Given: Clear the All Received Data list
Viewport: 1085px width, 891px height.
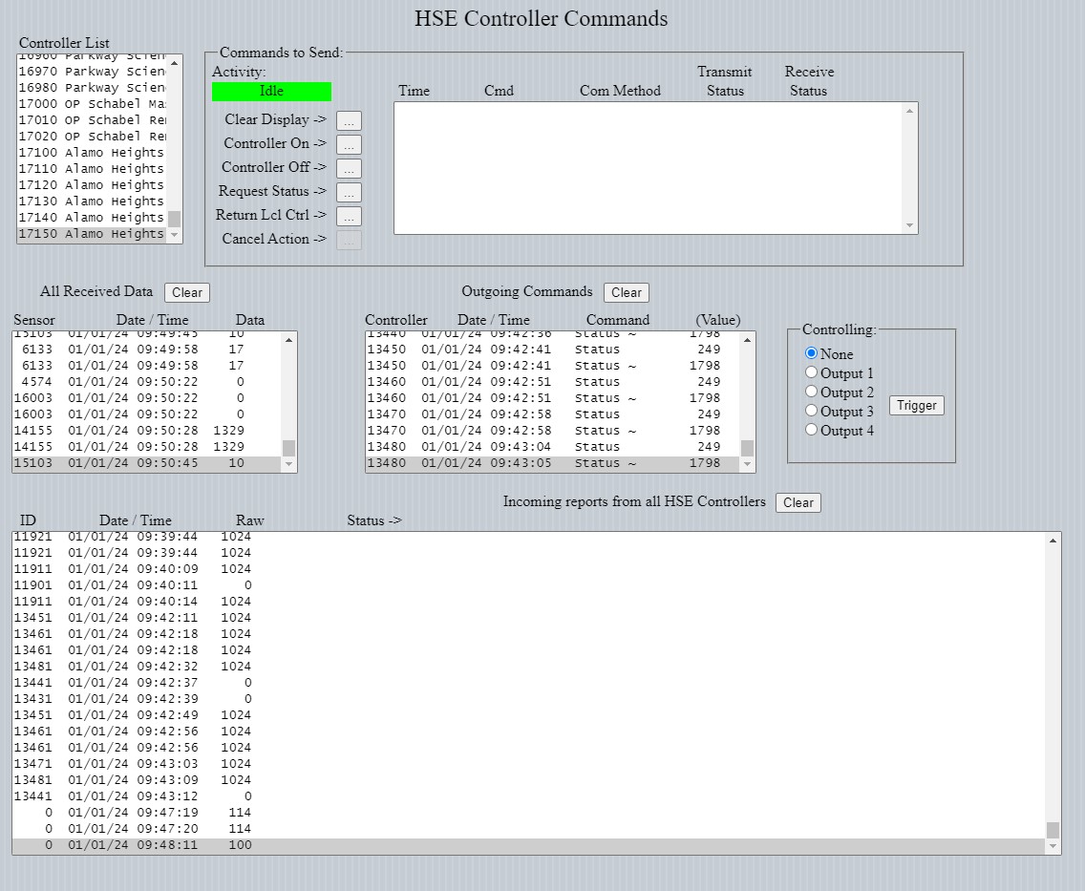Looking at the screenshot, I should click(x=186, y=293).
